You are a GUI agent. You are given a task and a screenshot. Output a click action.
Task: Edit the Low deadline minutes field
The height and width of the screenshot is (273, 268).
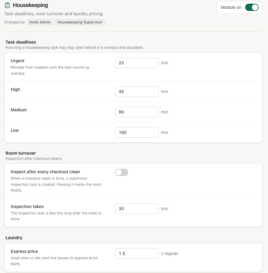coord(137,132)
